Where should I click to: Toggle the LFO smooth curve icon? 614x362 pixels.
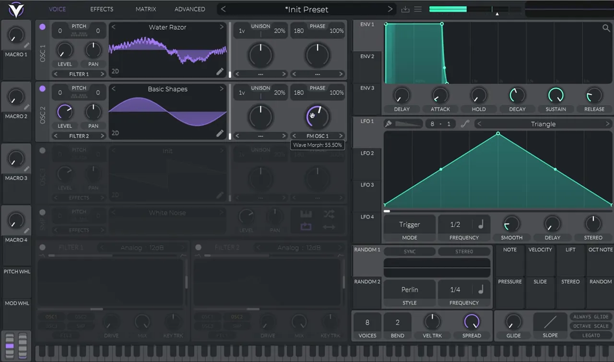[464, 124]
